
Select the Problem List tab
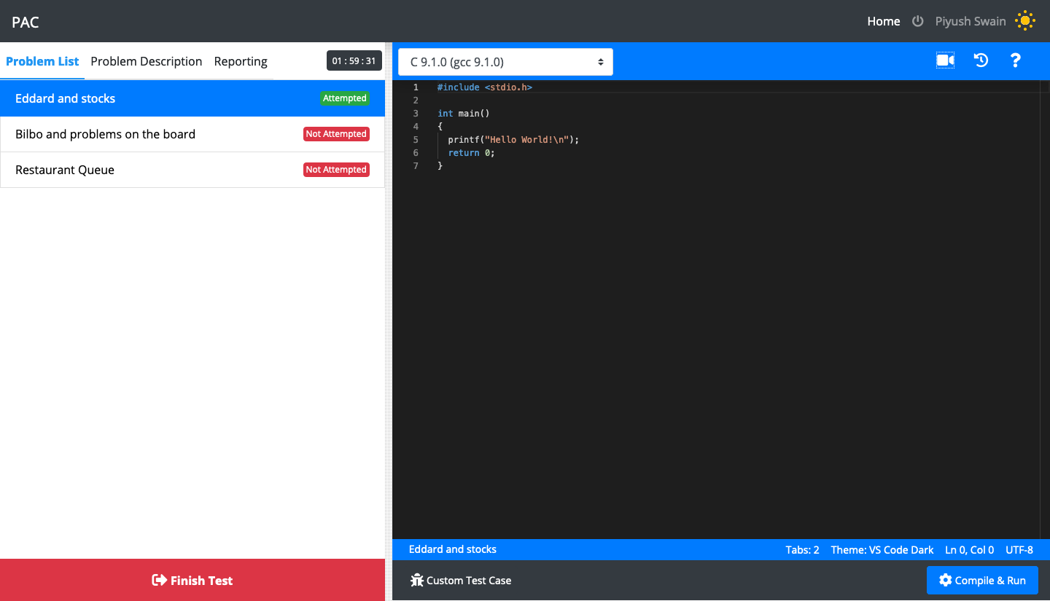click(42, 61)
